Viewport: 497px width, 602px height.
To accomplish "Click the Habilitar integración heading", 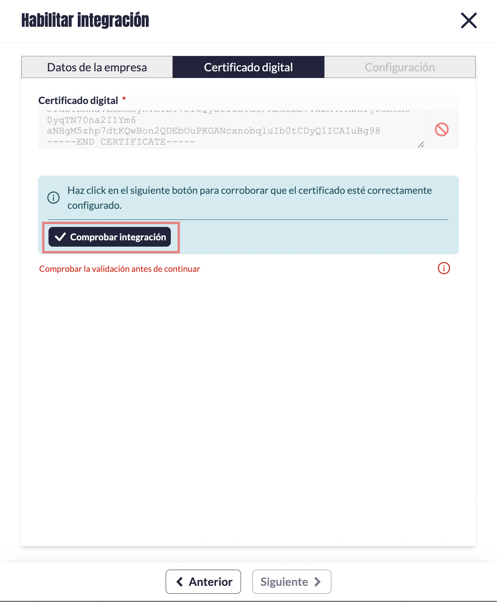I will pyautogui.click(x=85, y=20).
